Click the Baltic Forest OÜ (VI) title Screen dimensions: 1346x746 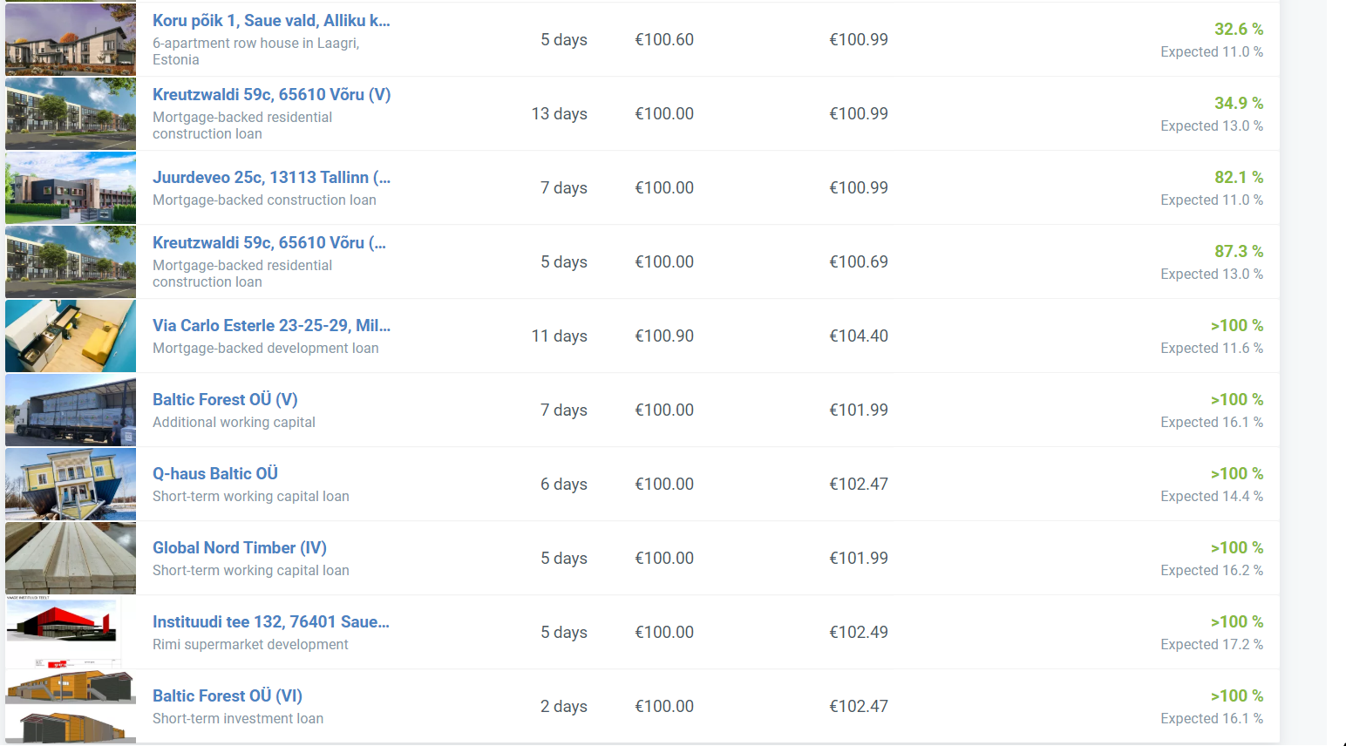click(x=228, y=696)
